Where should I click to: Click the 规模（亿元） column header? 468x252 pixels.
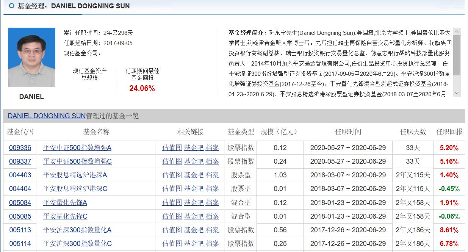280,132
